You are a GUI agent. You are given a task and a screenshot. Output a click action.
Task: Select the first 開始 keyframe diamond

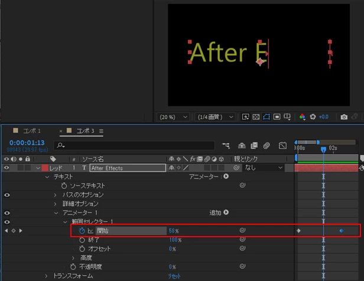[298, 231]
